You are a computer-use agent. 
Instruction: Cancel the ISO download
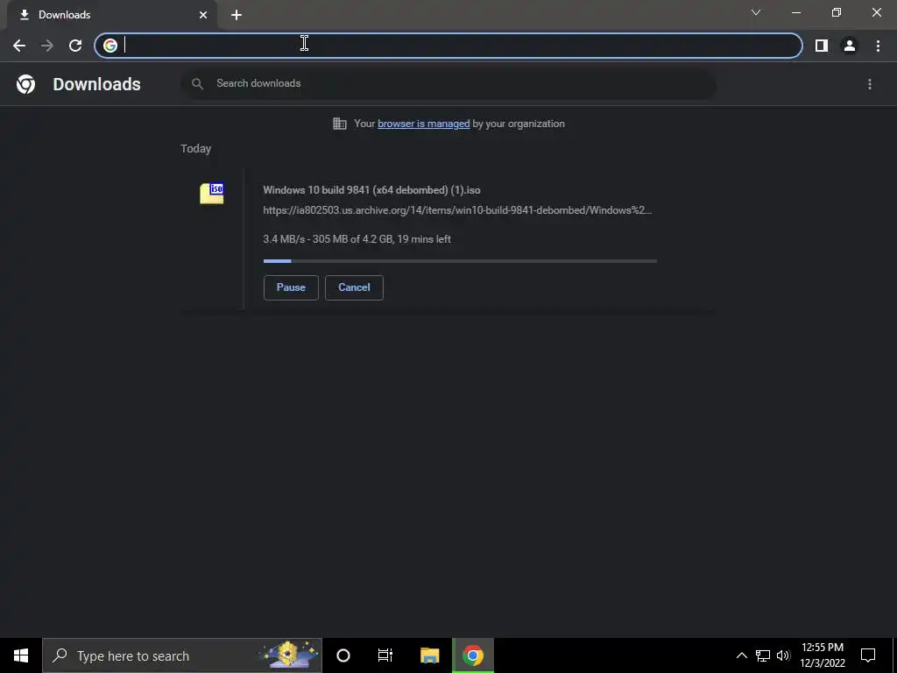click(x=354, y=287)
